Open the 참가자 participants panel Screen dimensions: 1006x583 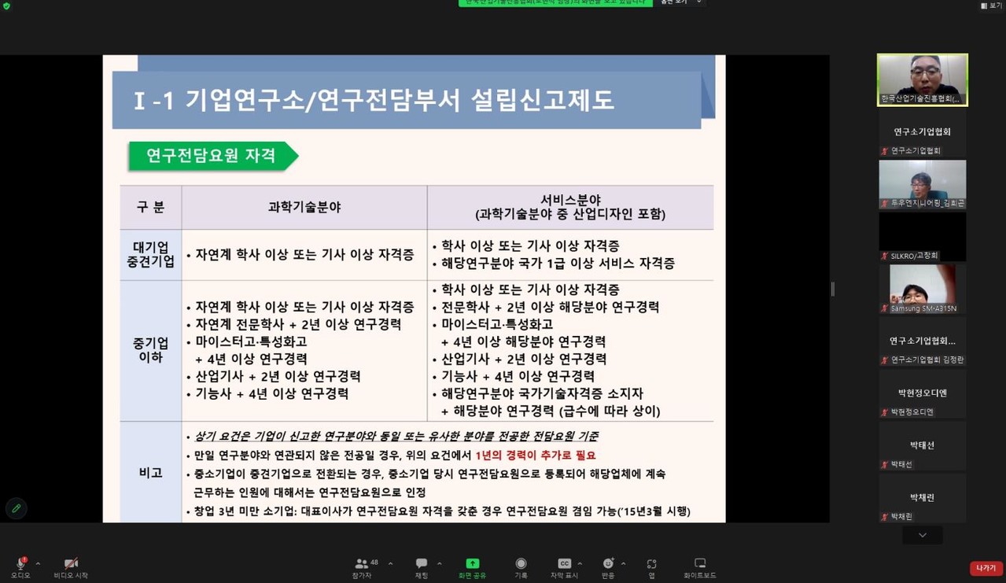click(363, 568)
